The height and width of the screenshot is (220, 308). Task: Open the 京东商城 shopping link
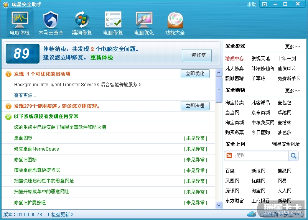(x=260, y=113)
